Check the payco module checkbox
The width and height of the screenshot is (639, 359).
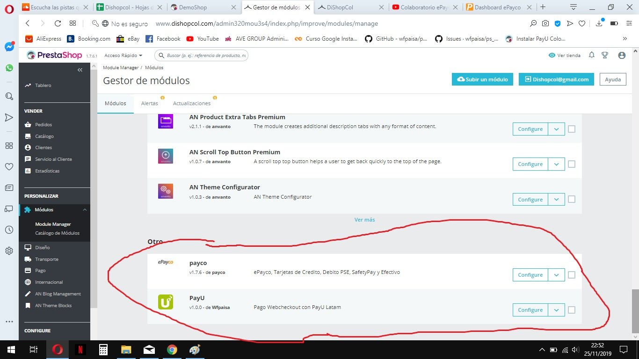pos(572,275)
